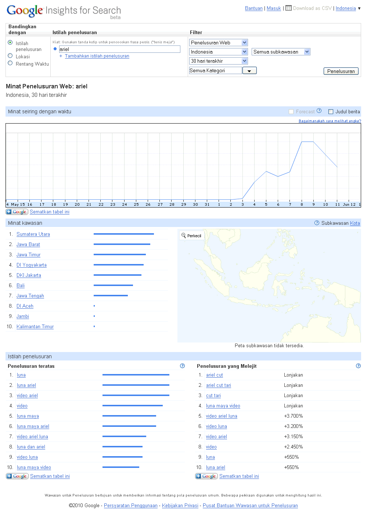This screenshot has height=513, width=367.
Task: Click top search term luna ariel
Action: pyautogui.click(x=26, y=385)
